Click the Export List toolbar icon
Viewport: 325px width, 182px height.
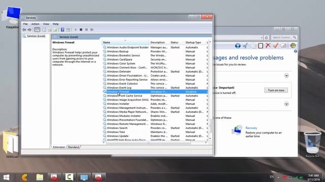[x=55, y=30]
